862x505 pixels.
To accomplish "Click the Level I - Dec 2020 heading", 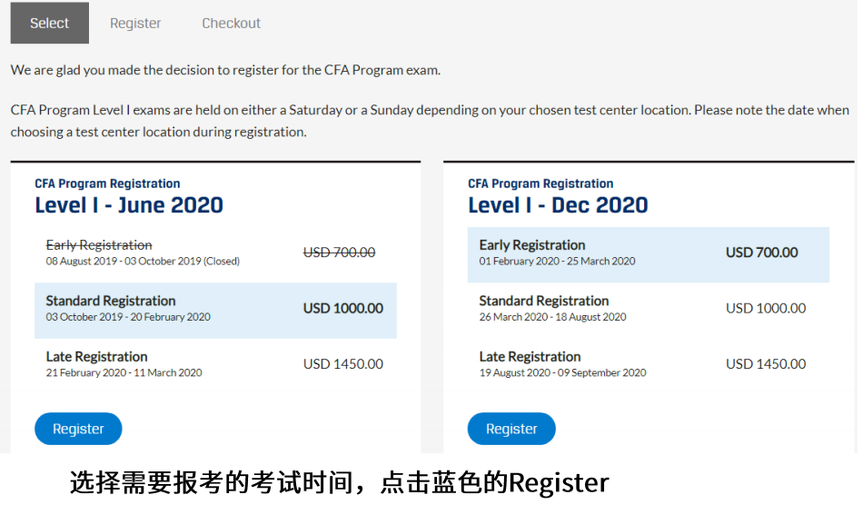I will click(558, 205).
